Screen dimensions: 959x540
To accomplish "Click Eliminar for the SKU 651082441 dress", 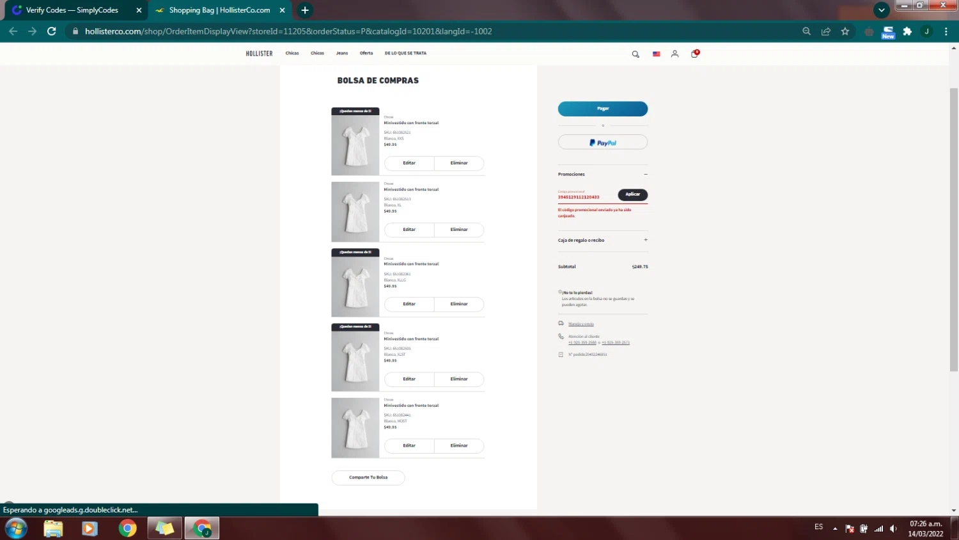I will click(459, 445).
